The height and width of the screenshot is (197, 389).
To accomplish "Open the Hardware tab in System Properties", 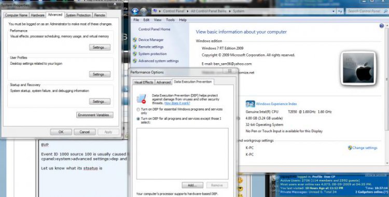I will (37, 15).
